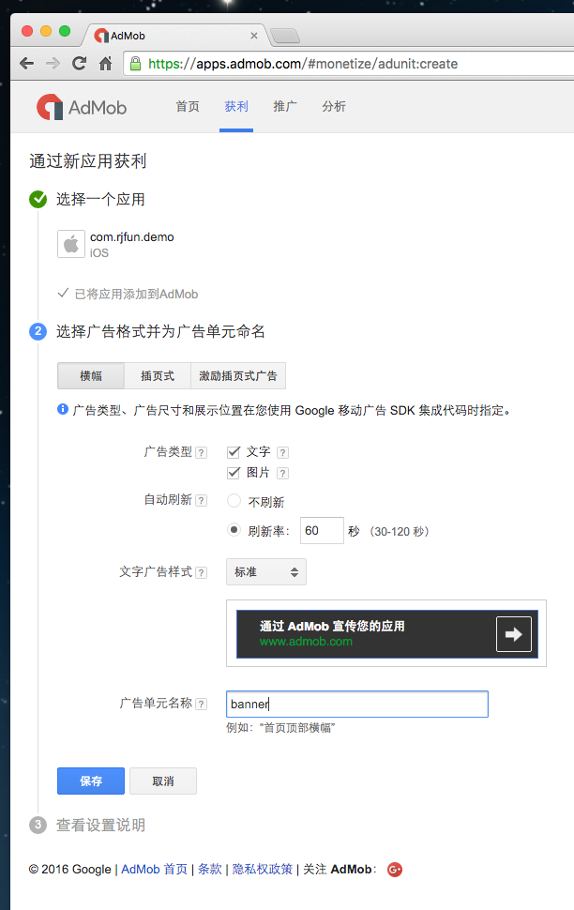Open help icon next to 文字广告样式
The width and height of the screenshot is (574, 910).
coord(202,573)
